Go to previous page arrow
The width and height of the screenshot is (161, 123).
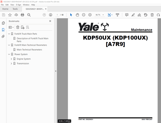click(x=44, y=15)
